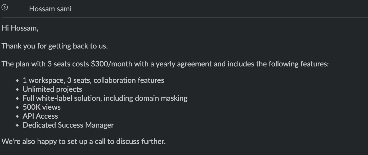
Task: Click the bullet dot before "API Access"
Action: [17, 117]
